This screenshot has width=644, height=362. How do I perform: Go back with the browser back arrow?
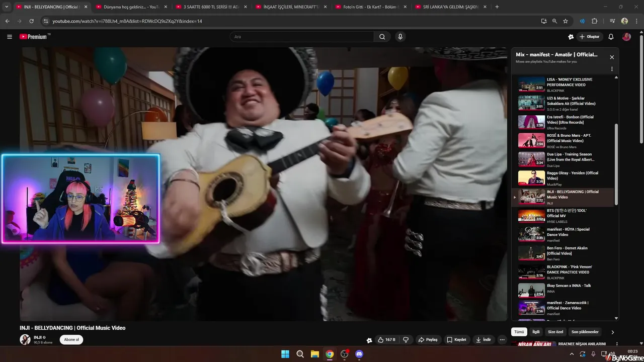coord(7,21)
